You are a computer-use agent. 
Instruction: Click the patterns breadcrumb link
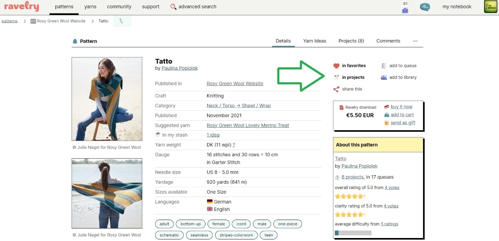tap(9, 21)
